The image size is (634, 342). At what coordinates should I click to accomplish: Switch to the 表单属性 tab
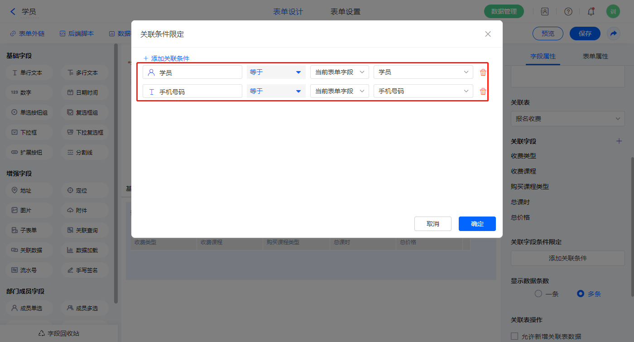coord(595,57)
